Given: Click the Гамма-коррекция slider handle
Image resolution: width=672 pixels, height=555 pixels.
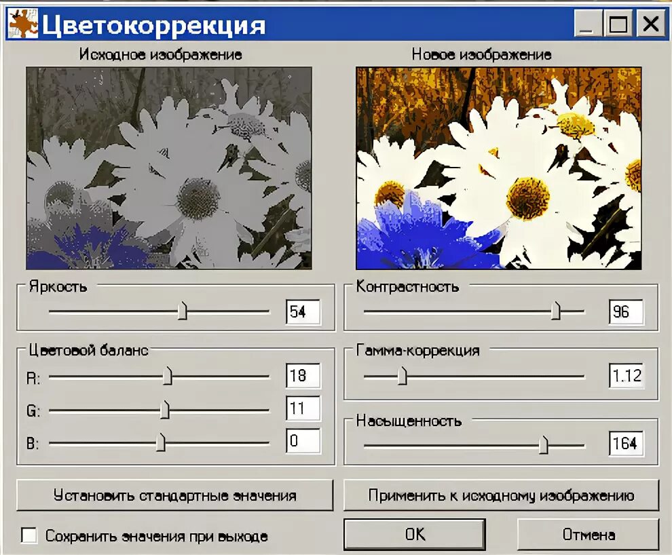Looking at the screenshot, I should click(x=401, y=375).
